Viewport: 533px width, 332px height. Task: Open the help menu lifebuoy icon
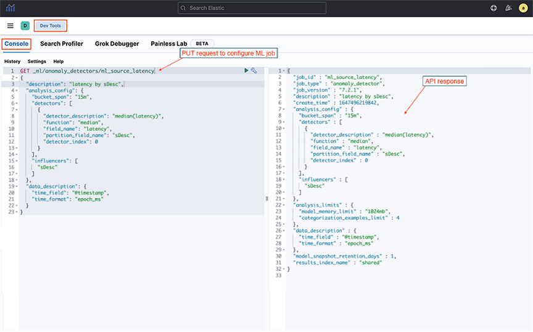(x=494, y=8)
